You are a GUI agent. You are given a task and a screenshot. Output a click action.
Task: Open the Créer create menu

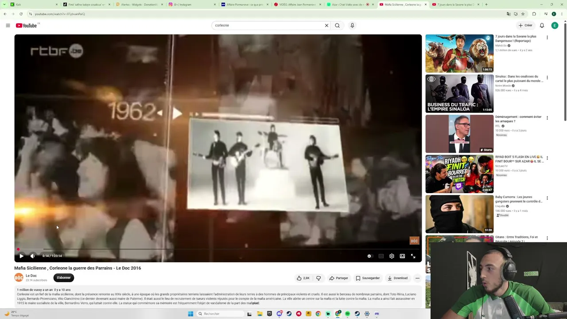pyautogui.click(x=526, y=25)
